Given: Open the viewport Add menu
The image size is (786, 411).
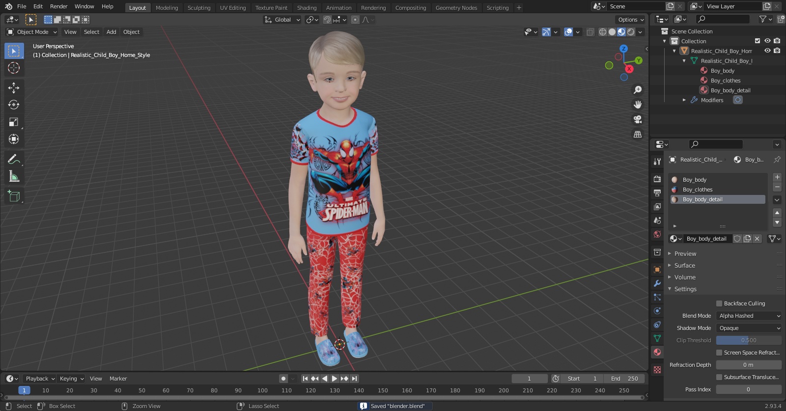Looking at the screenshot, I should pyautogui.click(x=112, y=32).
